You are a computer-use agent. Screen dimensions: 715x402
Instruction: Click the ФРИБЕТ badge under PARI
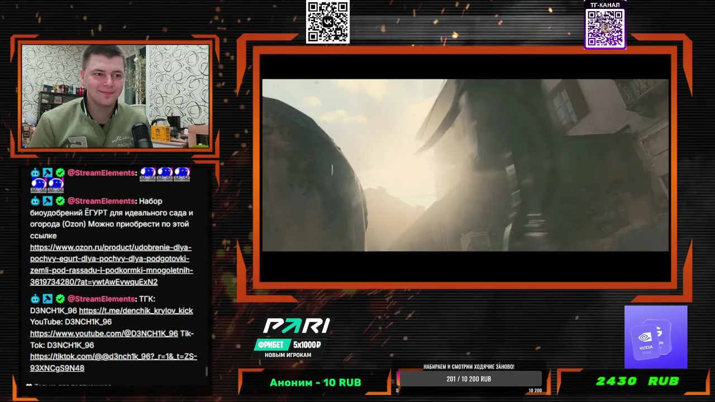pos(273,344)
